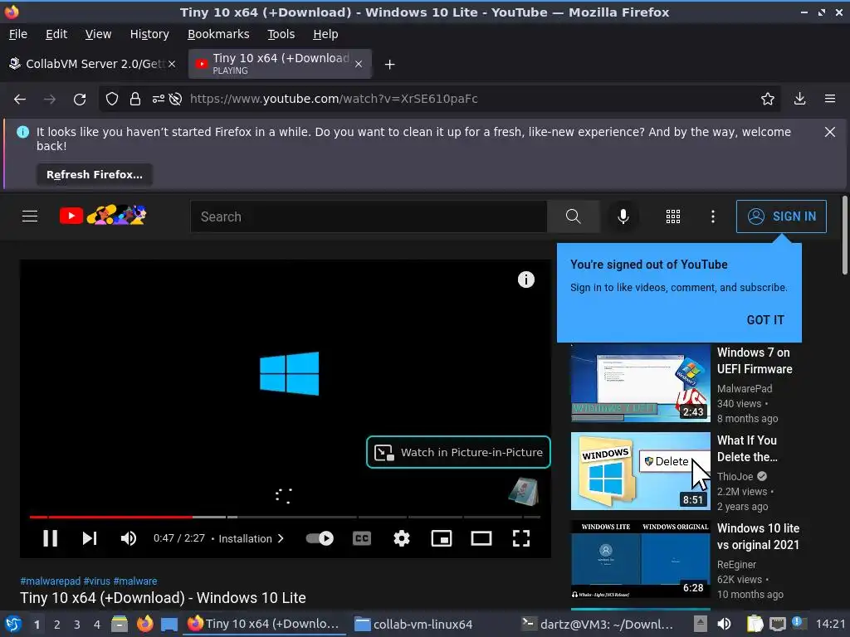This screenshot has height=637, width=850.
Task: Toggle closed captions on the video
Action: tap(362, 538)
